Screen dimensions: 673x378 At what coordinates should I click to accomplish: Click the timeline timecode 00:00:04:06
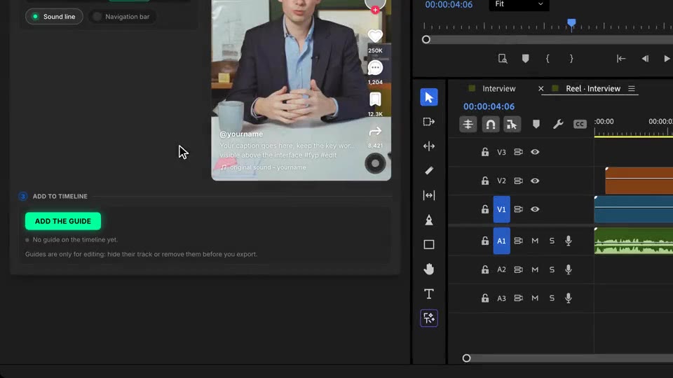point(489,106)
